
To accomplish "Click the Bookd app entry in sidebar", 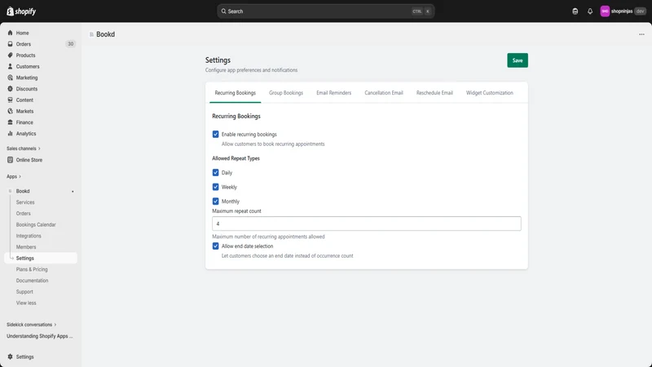I will click(23, 192).
